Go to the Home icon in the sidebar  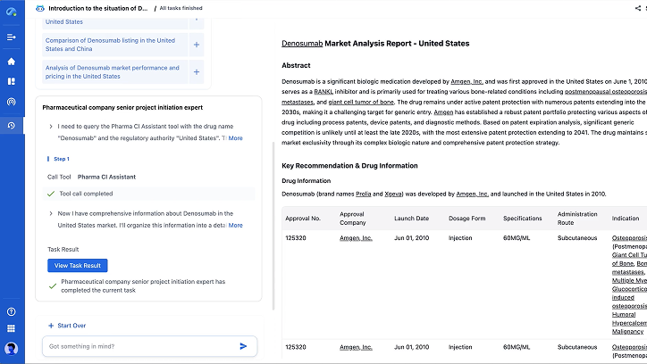[12, 62]
